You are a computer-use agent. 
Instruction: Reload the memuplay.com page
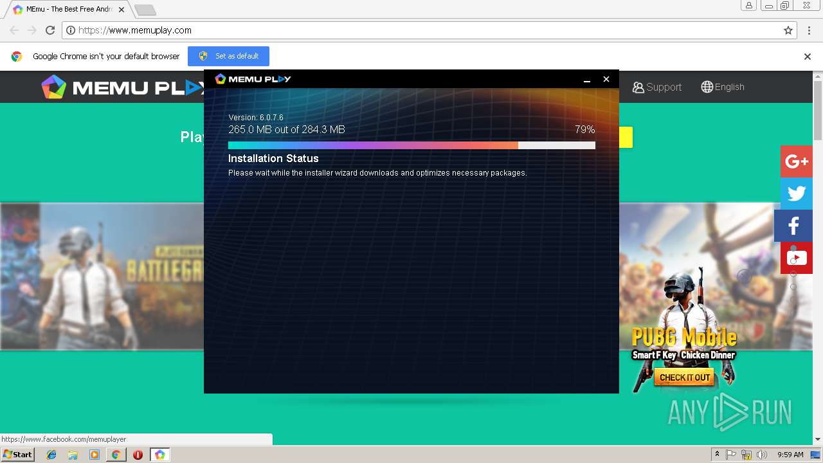pos(50,30)
